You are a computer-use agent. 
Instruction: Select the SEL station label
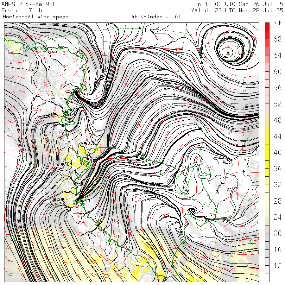click(88, 201)
